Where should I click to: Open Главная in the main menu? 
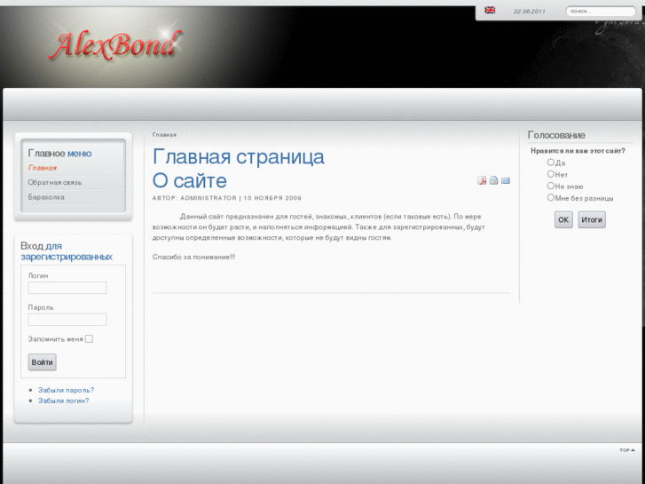point(43,168)
